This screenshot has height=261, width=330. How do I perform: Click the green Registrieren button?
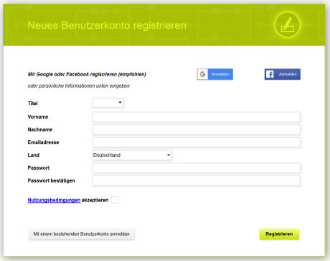pos(279,234)
